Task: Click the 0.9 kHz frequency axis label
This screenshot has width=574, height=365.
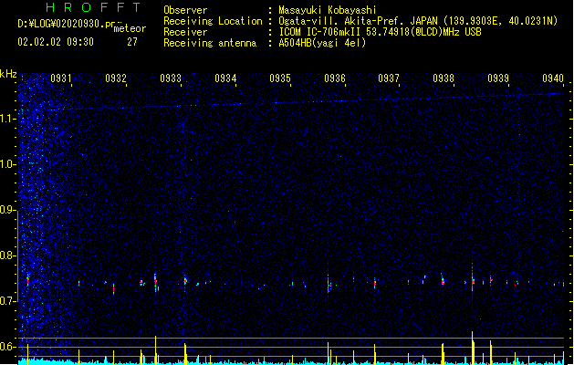Action: (7, 210)
